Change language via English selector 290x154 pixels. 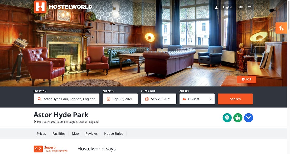pyautogui.click(x=228, y=7)
